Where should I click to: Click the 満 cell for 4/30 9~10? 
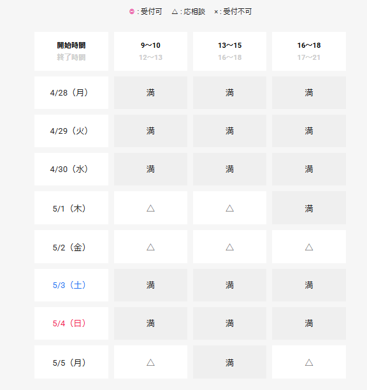tap(150, 169)
